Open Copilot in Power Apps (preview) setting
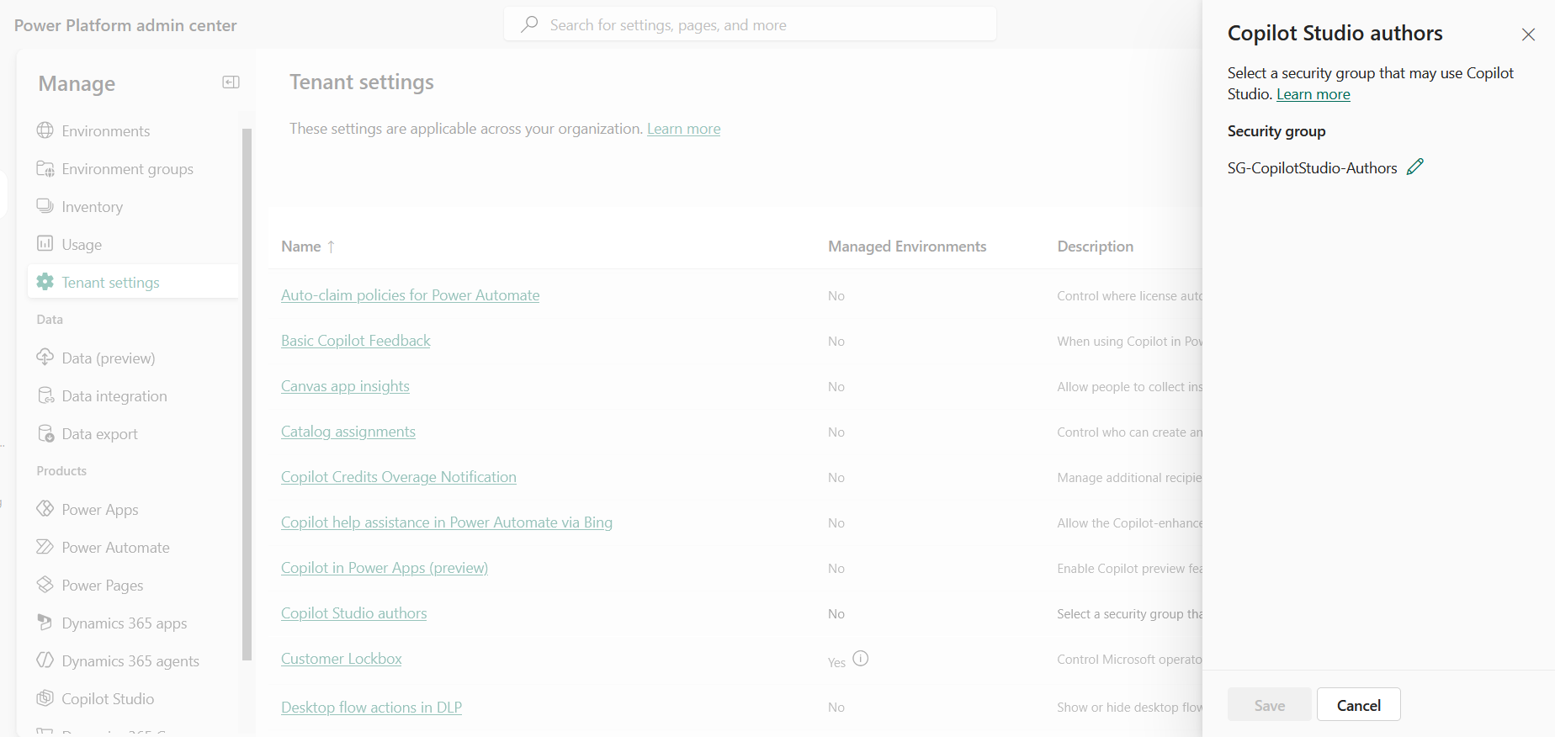1555x737 pixels. pos(385,568)
